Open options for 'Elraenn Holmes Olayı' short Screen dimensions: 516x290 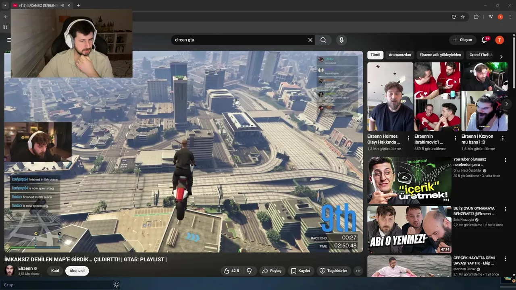[408, 138]
